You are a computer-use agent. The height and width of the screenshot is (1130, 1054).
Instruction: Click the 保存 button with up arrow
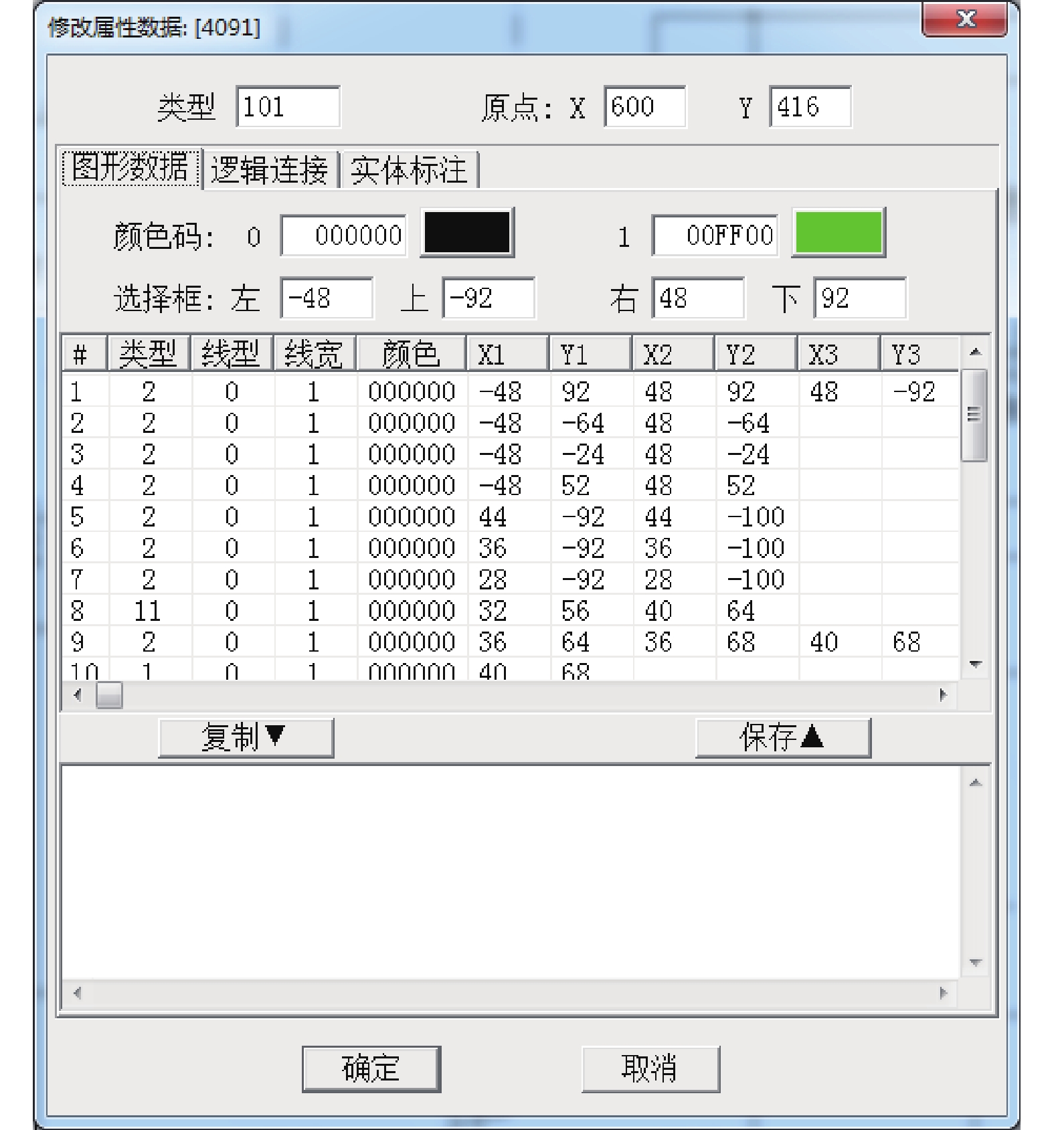tap(783, 738)
